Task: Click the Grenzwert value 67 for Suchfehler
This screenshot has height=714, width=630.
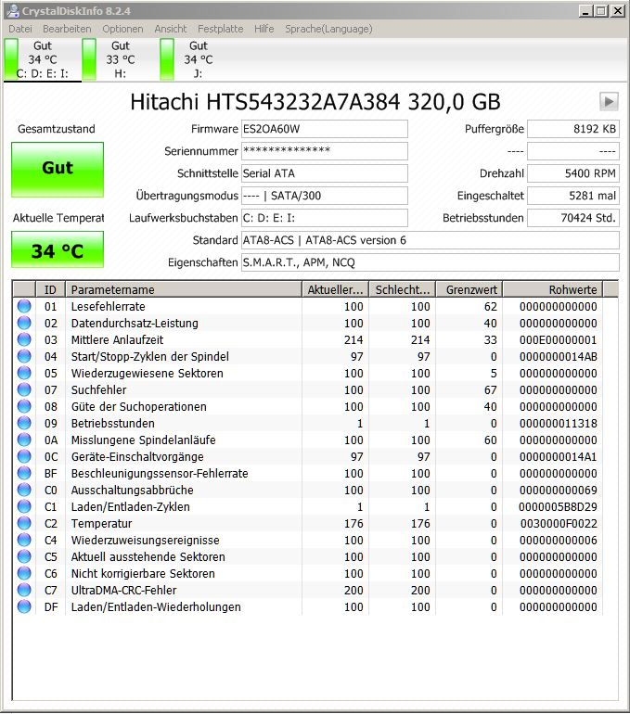Action: click(x=491, y=389)
